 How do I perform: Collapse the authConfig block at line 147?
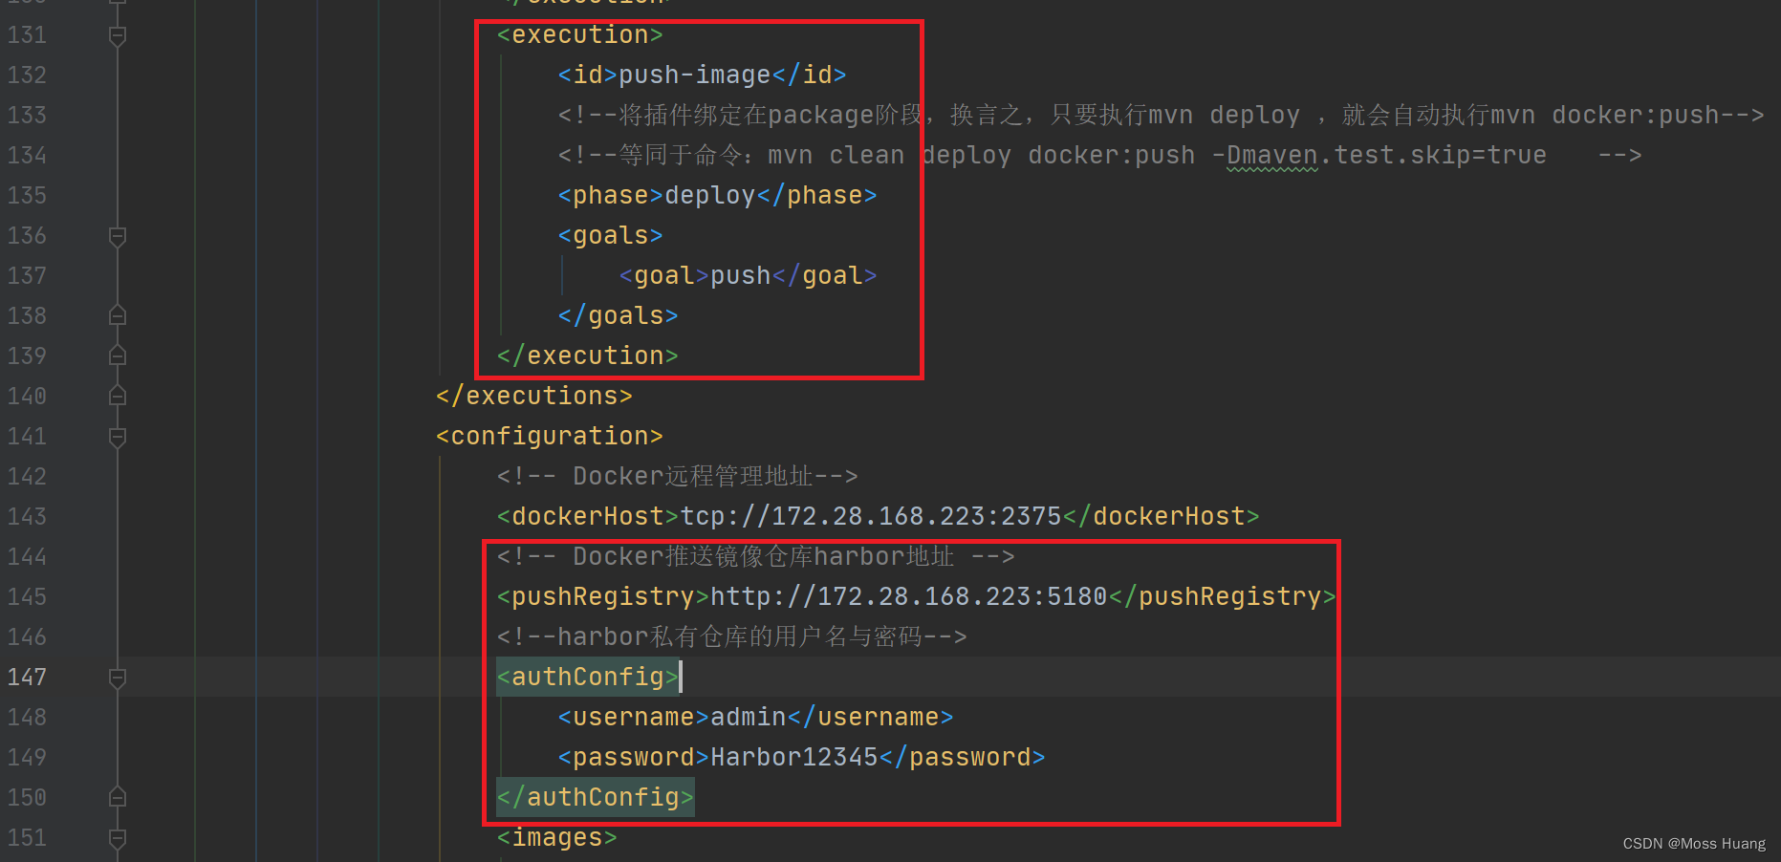pos(118,679)
